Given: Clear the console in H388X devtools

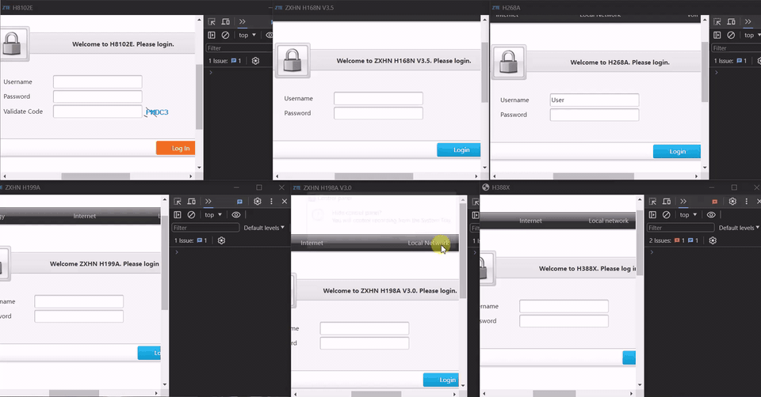Looking at the screenshot, I should click(667, 214).
